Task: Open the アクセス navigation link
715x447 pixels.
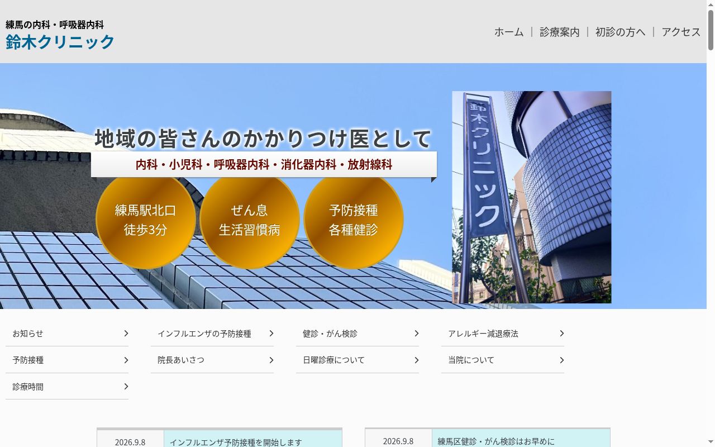Action: (681, 32)
